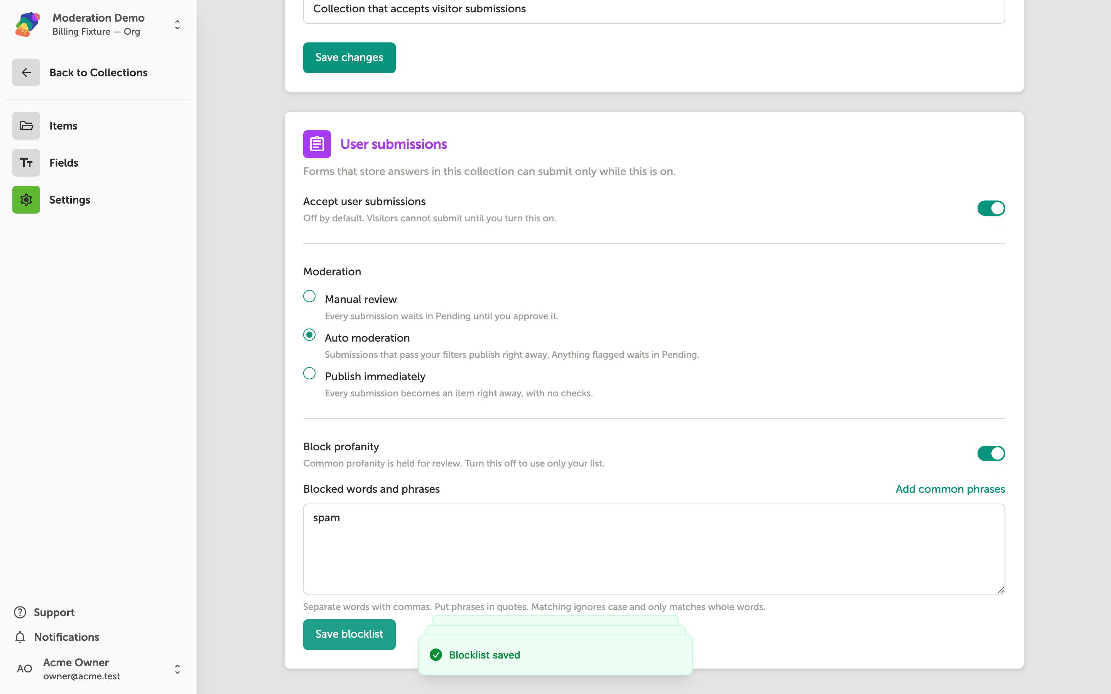Click the Blocklist saved toast message
The width and height of the screenshot is (1111, 694).
(x=555, y=655)
